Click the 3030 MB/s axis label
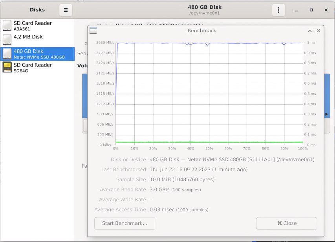 click(x=105, y=43)
